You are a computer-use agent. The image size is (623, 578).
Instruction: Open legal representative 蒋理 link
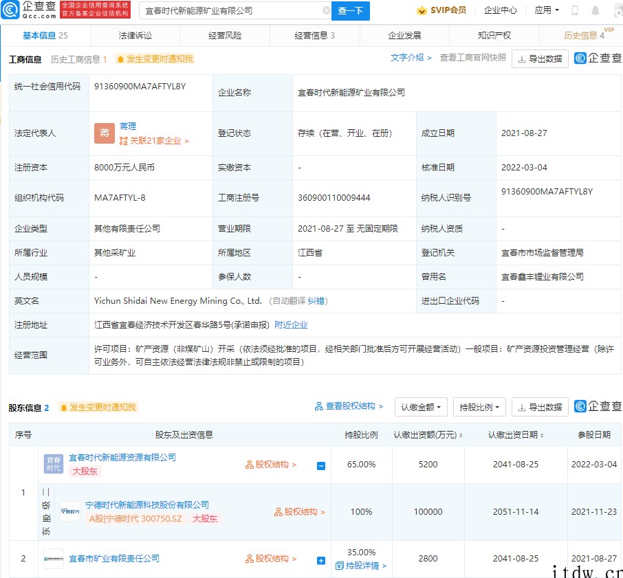127,126
